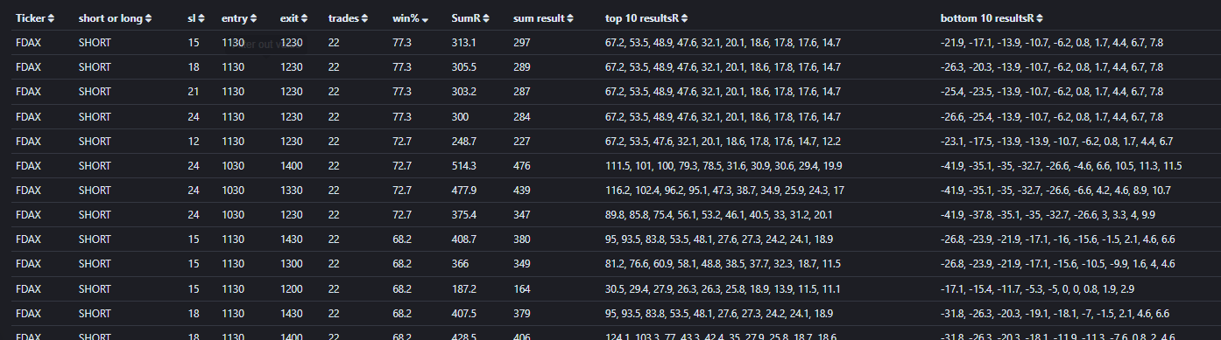Click the sum result cell 227
The image size is (1221, 340).
point(522,141)
